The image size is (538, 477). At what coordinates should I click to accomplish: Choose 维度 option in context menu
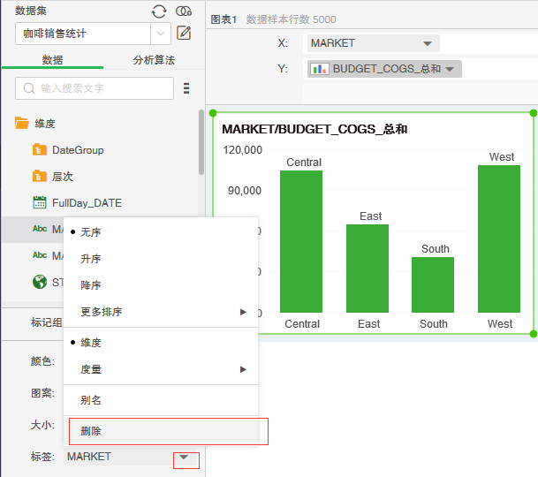[x=91, y=343]
